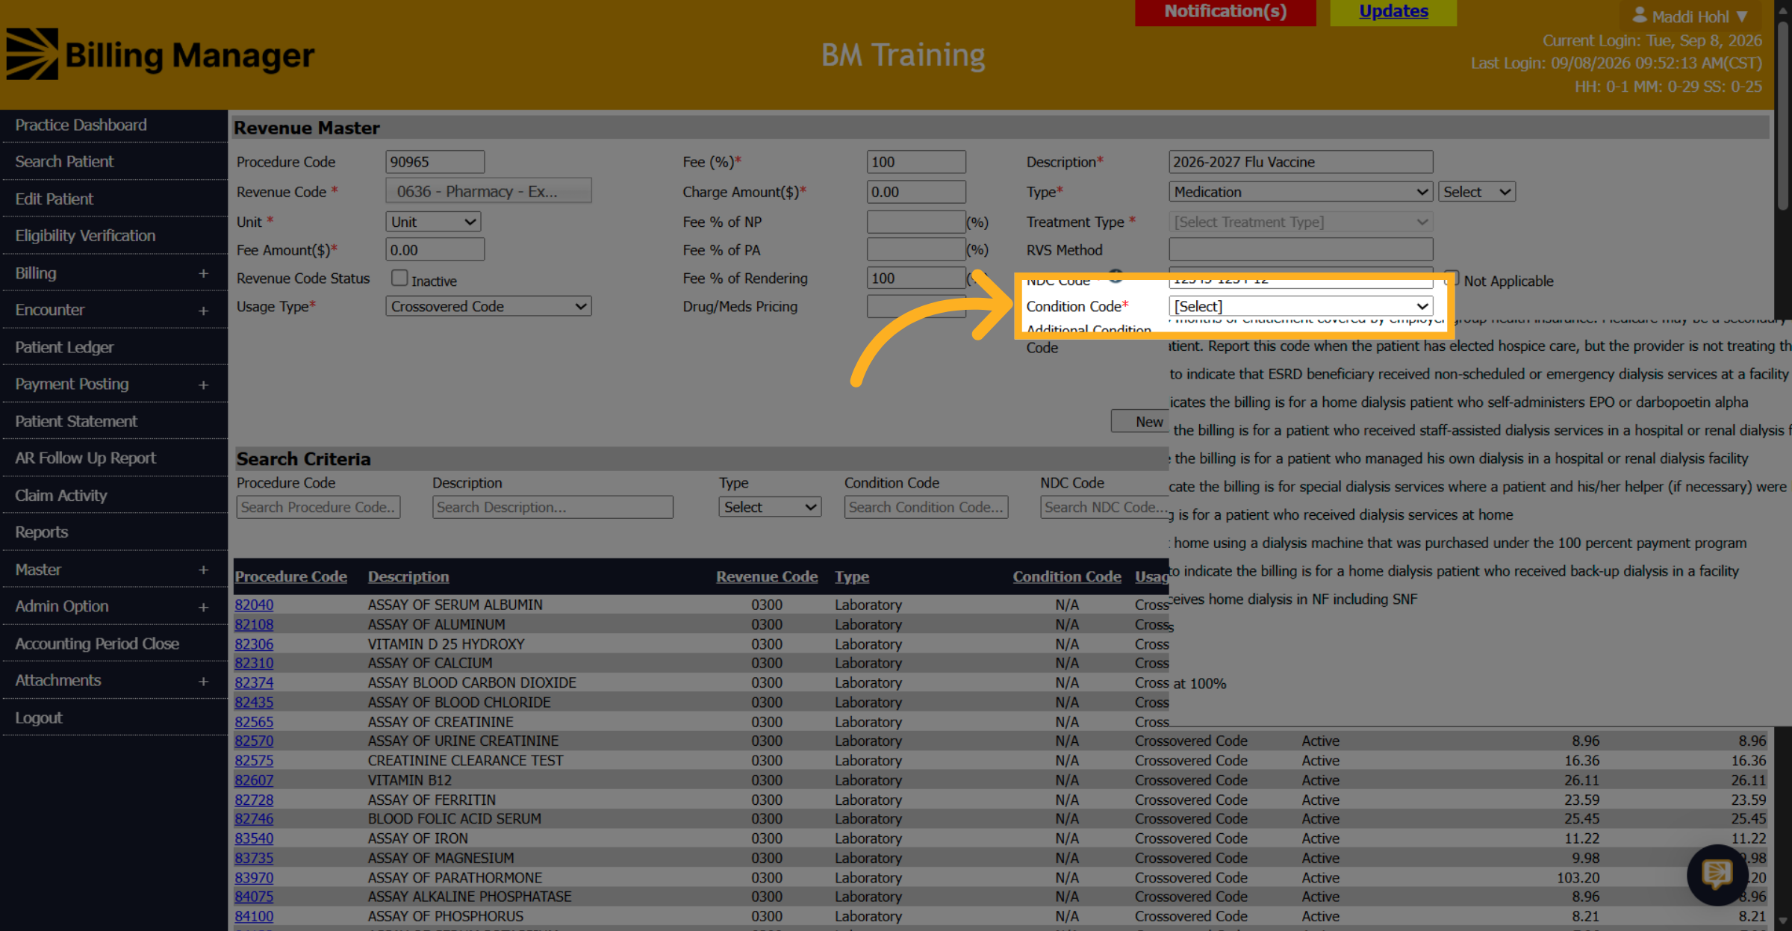Click Search Description input box
Screen dimensions: 1792x931
coord(553,507)
